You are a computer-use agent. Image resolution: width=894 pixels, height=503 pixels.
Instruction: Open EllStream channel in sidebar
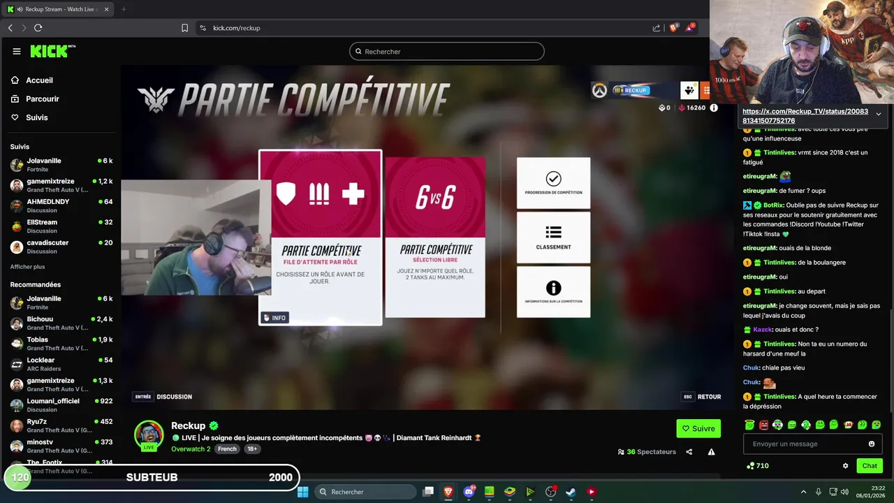(x=61, y=226)
